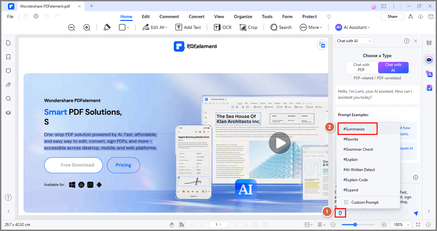Send the chat message with the arrow icon
Screen dimensions: 437x231
tap(416, 213)
